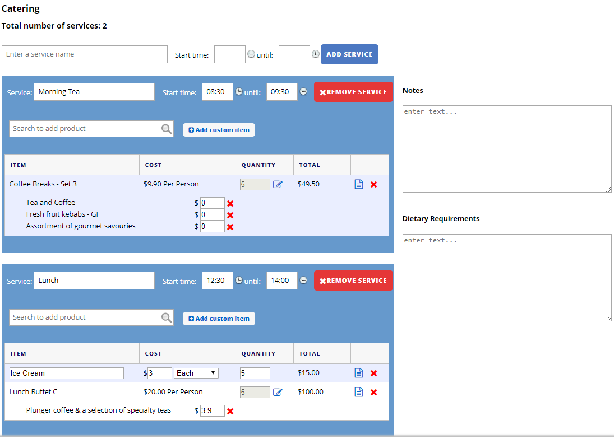Remove Fresh fruit kebabs sub-item
Screen dimensions: 614x439
230,215
